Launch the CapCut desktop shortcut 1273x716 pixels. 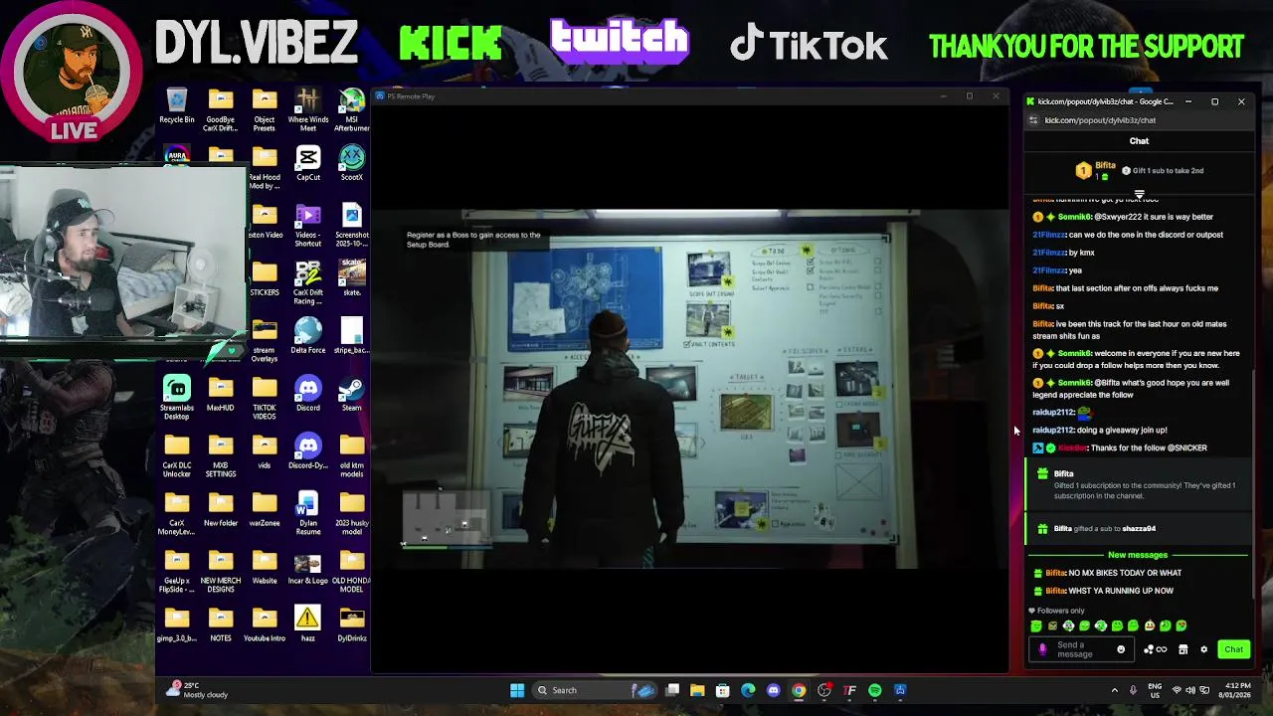[x=308, y=164]
